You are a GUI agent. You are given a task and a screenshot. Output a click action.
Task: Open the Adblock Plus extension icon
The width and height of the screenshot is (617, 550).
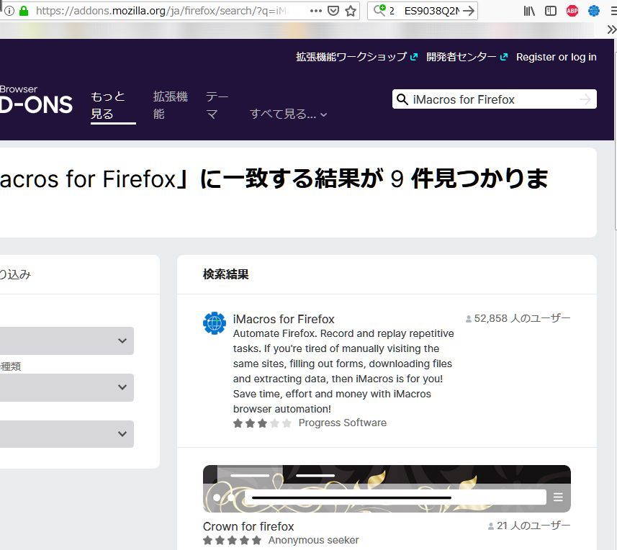point(572,11)
